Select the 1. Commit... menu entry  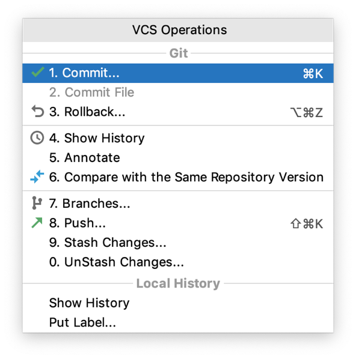[x=178, y=73]
